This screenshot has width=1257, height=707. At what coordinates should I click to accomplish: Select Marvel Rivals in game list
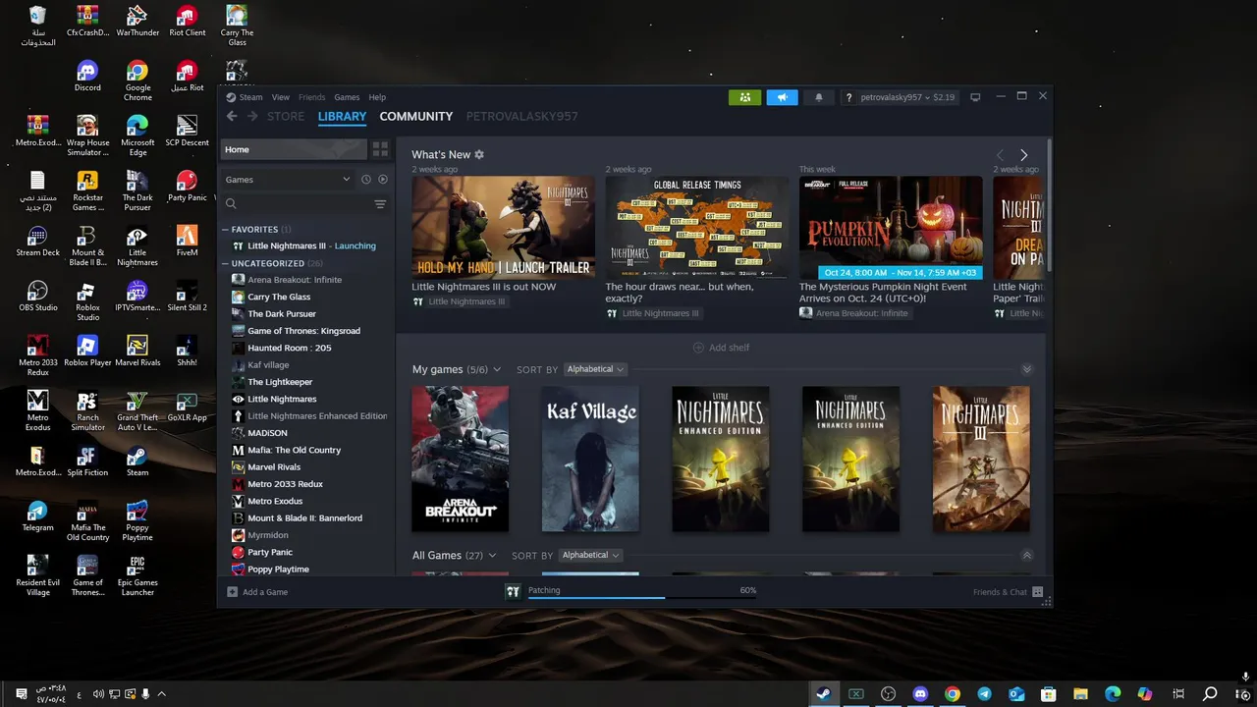coord(274,466)
